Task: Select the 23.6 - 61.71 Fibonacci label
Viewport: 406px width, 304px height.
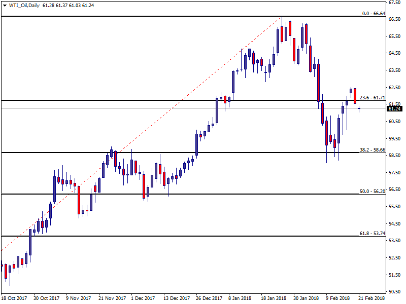Action: pyautogui.click(x=373, y=97)
